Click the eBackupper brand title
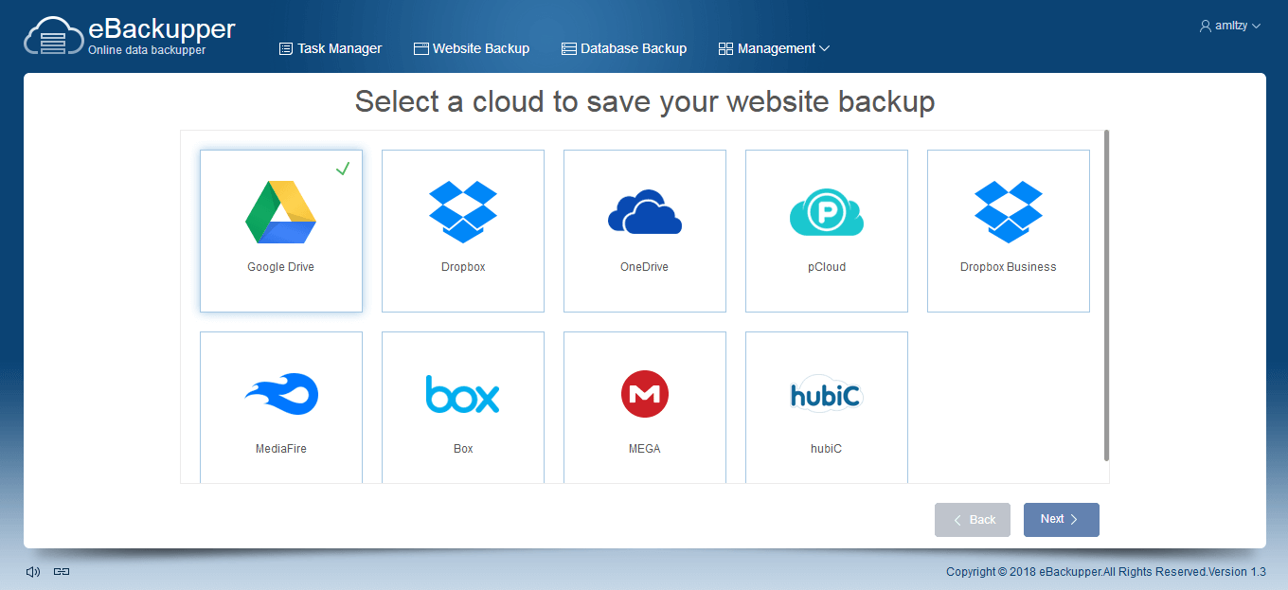Viewport: 1288px width, 590px height. [162, 29]
